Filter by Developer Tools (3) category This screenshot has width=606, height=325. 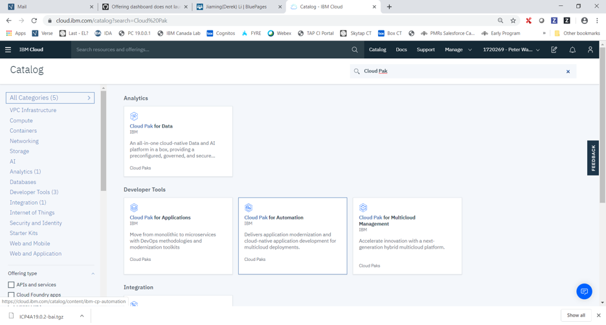[34, 192]
